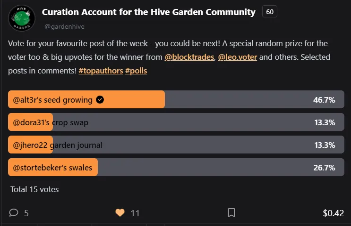The width and height of the screenshot is (351, 226).
Task: Open the @blocktrades mention link
Action: point(189,57)
